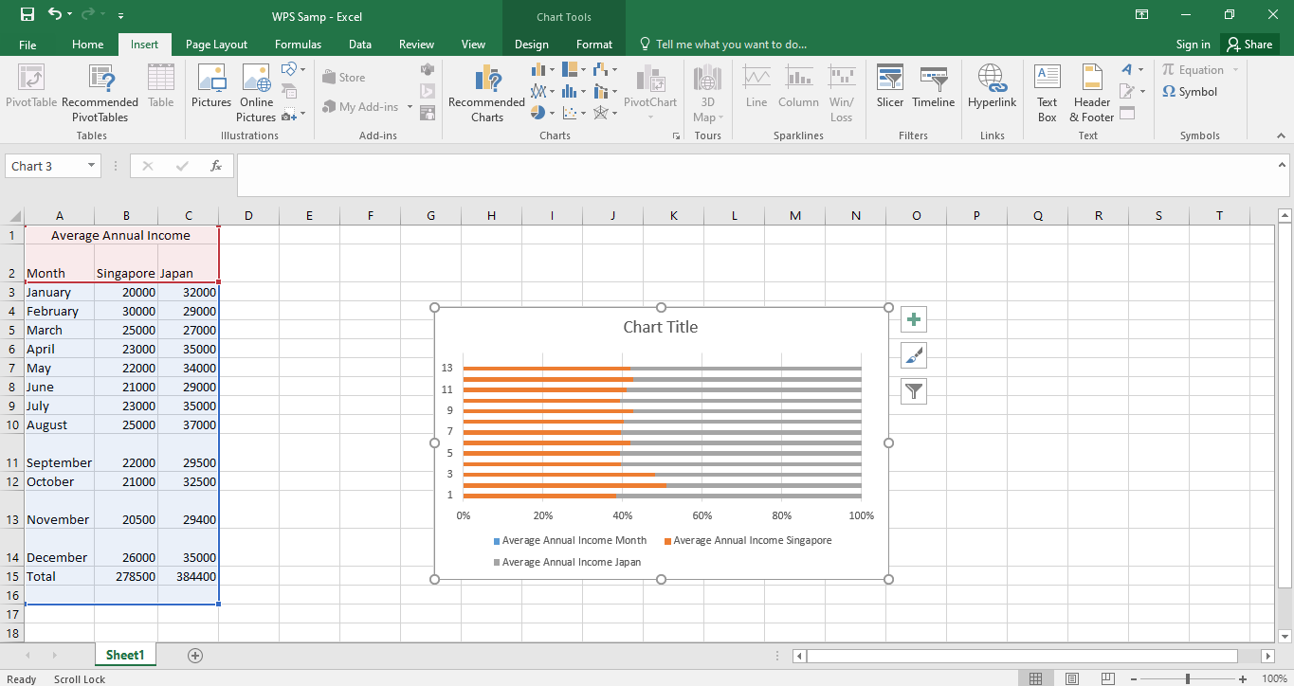1294x686 pixels.
Task: Adjust the zoom slider in the status bar
Action: tap(1187, 678)
